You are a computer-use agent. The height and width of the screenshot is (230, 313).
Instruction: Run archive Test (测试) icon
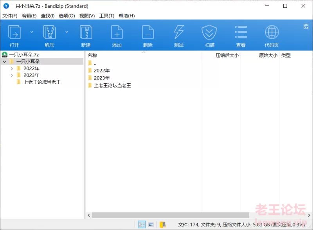click(179, 32)
